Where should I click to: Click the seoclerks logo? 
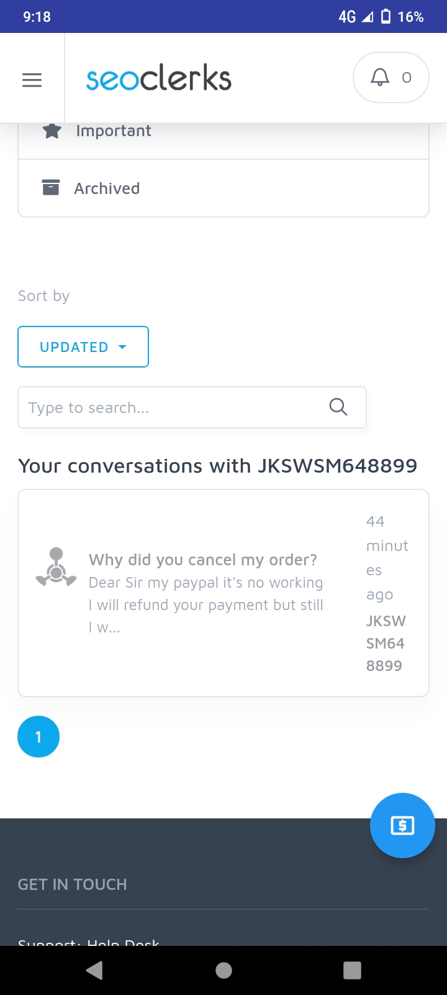pyautogui.click(x=159, y=79)
